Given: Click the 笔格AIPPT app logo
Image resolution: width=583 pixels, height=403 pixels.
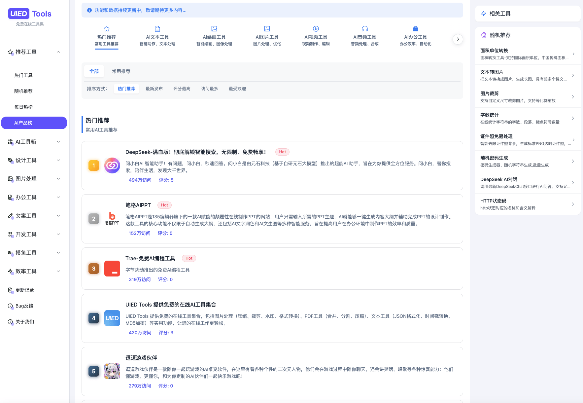Looking at the screenshot, I should 112,219.
